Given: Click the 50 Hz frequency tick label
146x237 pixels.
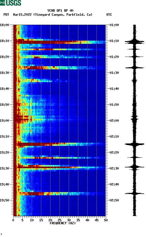Looking at the screenshot, I should [106, 220].
